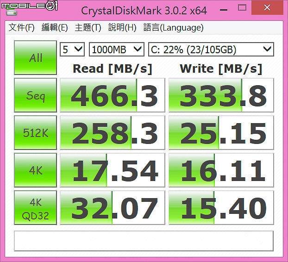Click the CrystalDiskMark 3.0.2 x64 title text

[x=144, y=11]
